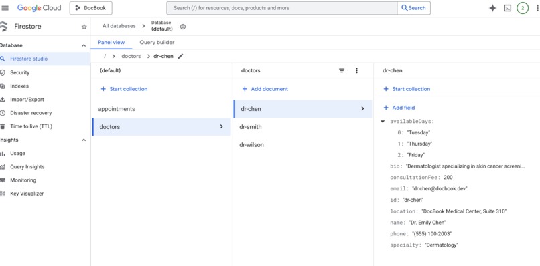Open the doctors collection overflow menu
This screenshot has height=266, width=540.
[356, 70]
